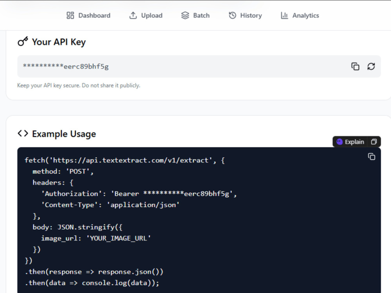This screenshot has height=293, width=391.
Task: Click the "response.json()" code line
Action: coord(94,272)
